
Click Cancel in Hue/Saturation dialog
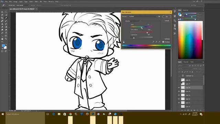tap(166, 21)
